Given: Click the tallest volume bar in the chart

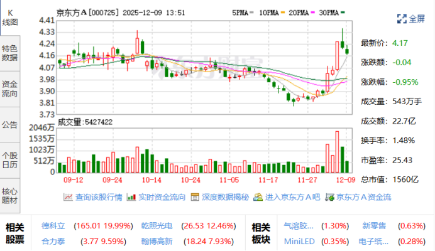Looking at the screenshot, I should (337, 152).
